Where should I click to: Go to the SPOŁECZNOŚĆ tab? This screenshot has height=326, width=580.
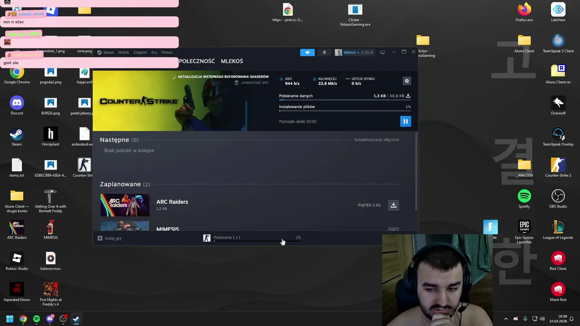pyautogui.click(x=197, y=61)
